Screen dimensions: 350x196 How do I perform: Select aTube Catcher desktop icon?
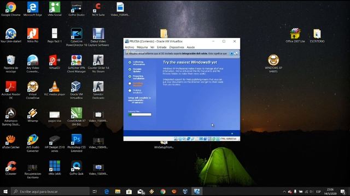click(11, 142)
